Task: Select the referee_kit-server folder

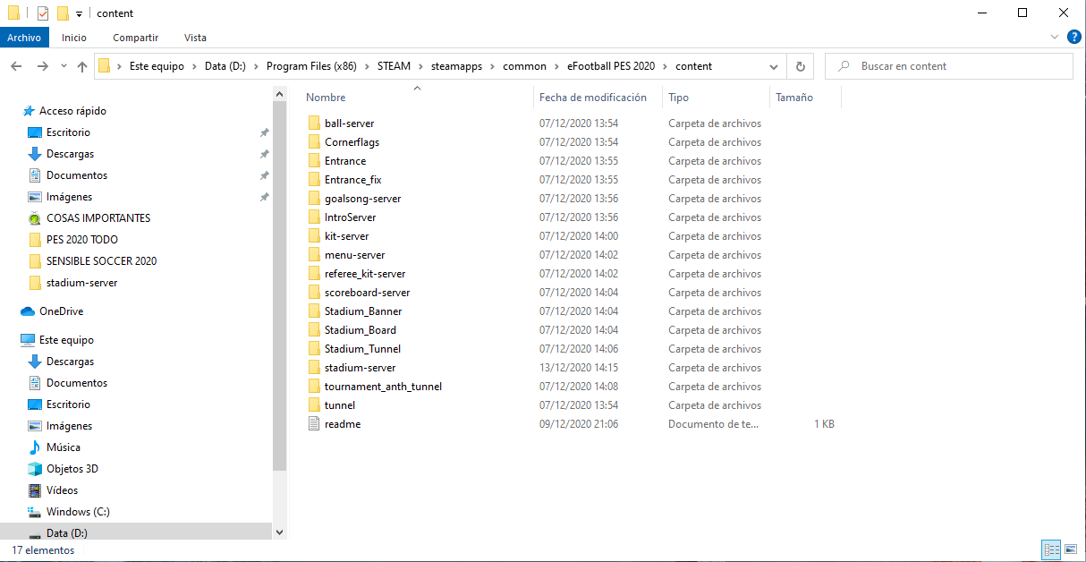Action: tap(365, 274)
